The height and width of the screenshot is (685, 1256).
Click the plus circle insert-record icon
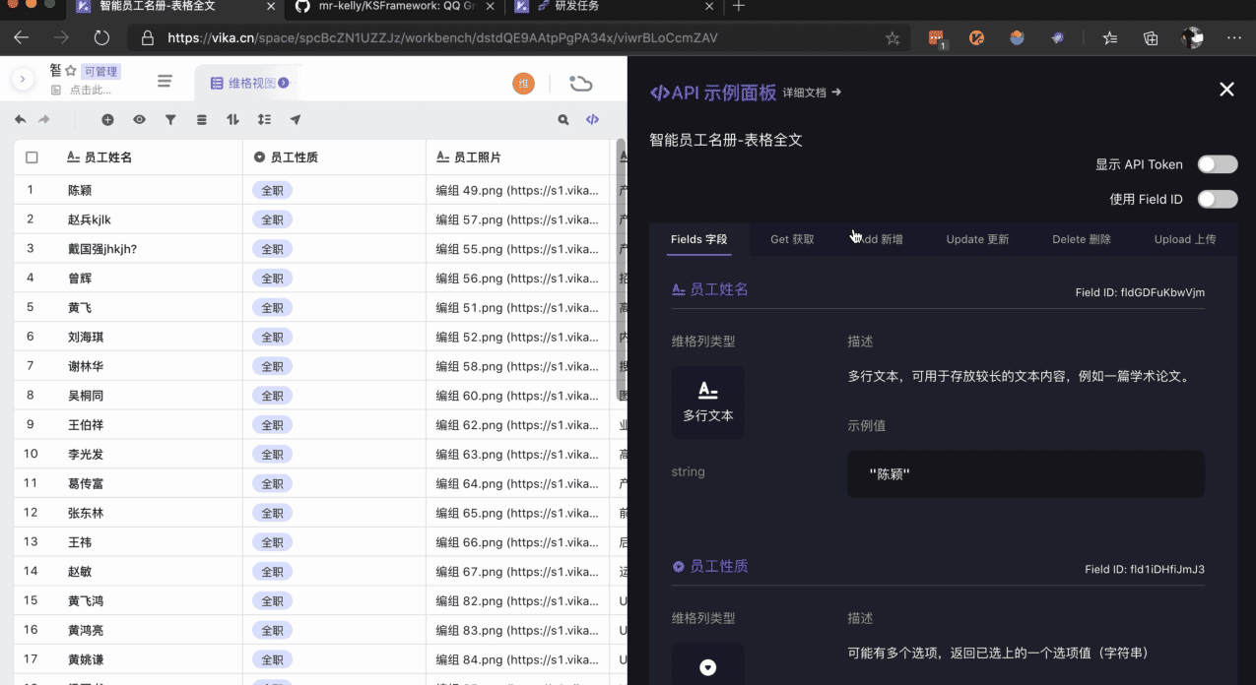point(107,119)
